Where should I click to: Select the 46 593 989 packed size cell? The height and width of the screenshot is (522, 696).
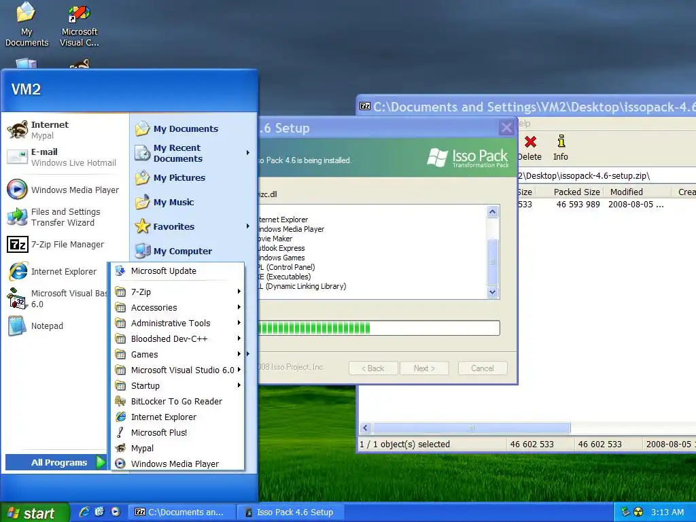[x=578, y=204]
